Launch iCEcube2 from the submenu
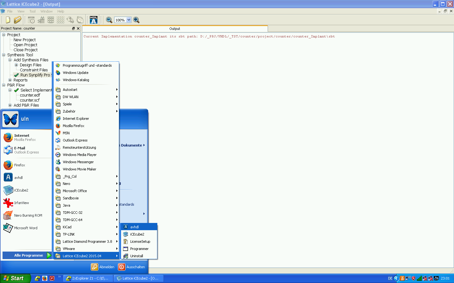This screenshot has height=283, width=454. [x=139, y=234]
